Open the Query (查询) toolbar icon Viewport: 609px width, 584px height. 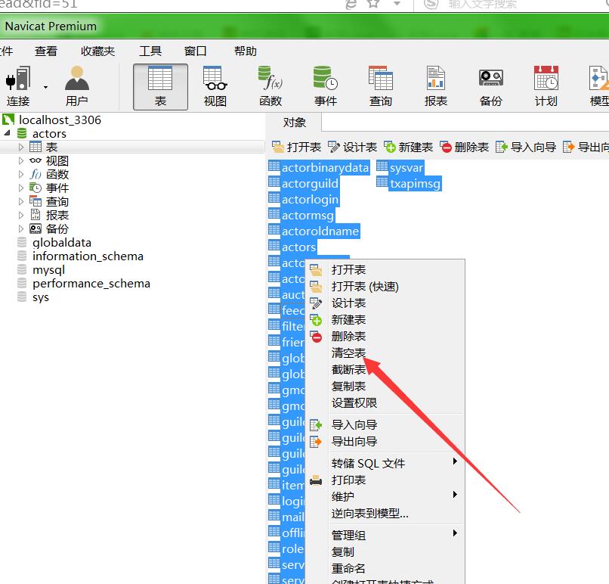(x=381, y=79)
